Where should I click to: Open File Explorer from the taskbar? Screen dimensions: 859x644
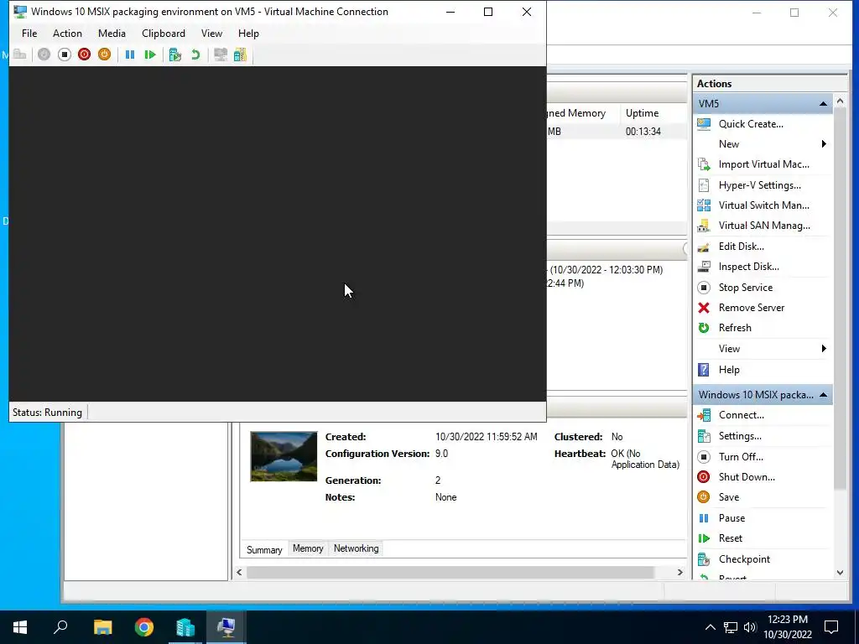click(x=102, y=627)
